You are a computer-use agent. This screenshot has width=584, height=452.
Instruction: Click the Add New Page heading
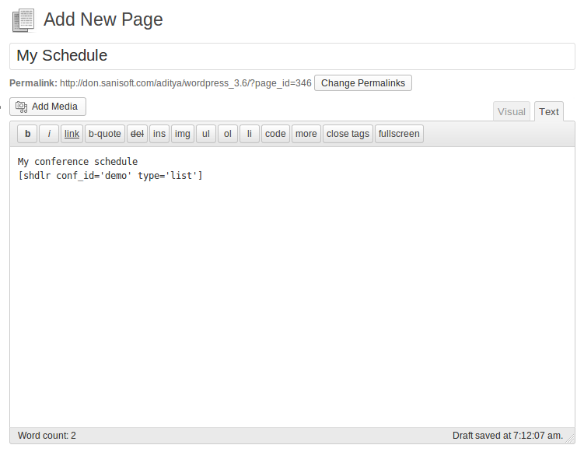click(103, 19)
